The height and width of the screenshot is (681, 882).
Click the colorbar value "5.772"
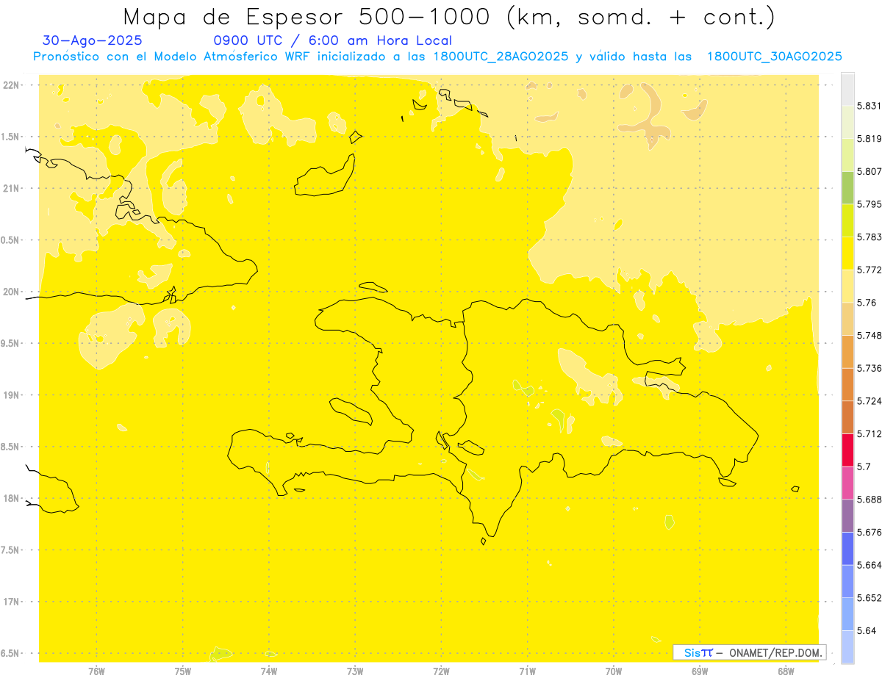[869, 270]
